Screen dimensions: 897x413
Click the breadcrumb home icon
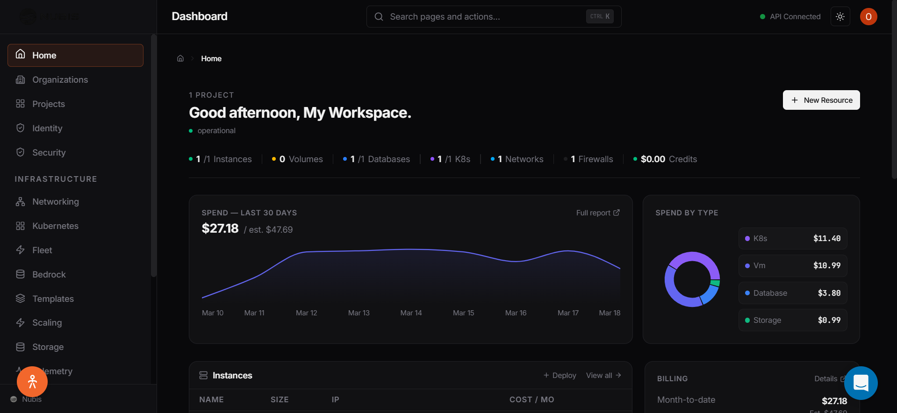pos(180,58)
